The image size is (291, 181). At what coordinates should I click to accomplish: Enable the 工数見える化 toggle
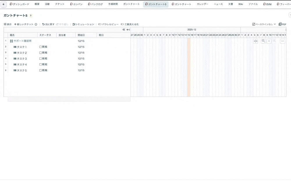coord(122,24)
